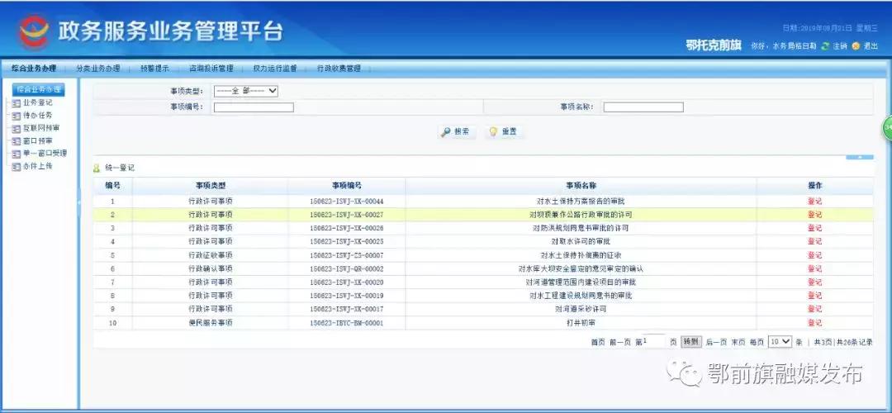Go to 后一页 next page link
The image size is (892, 413).
(x=716, y=343)
